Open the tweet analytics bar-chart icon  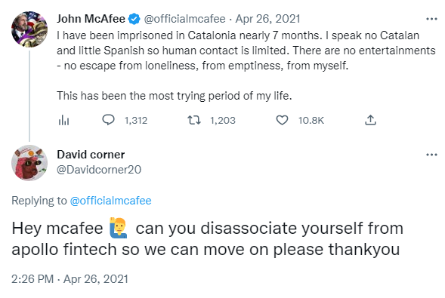tap(63, 121)
